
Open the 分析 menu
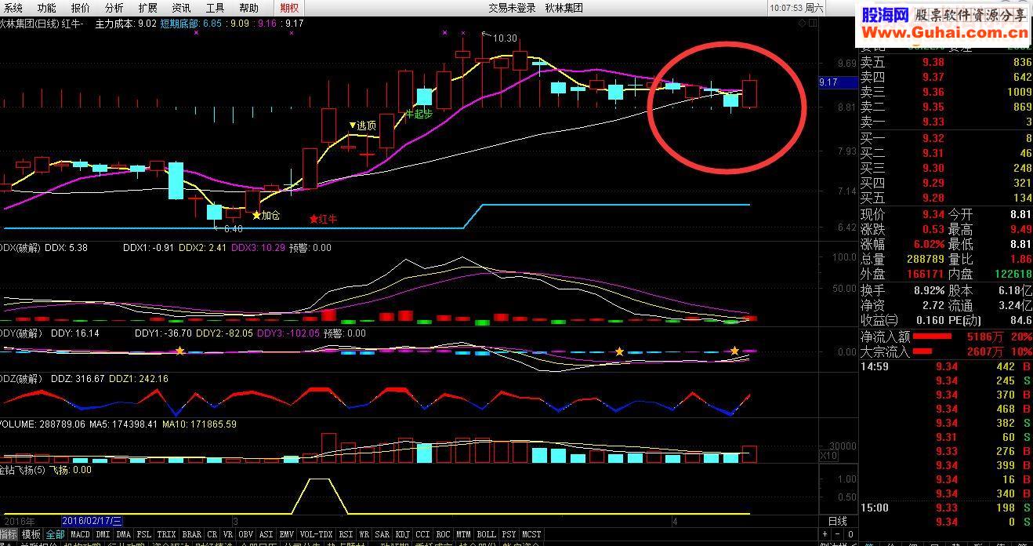click(114, 8)
